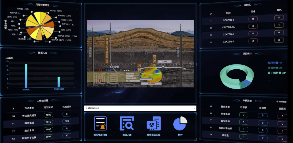This screenshot has width=293, height=143.
Task: Open the 川藏铁路雅林段 project dropdown
Action: 140,108
